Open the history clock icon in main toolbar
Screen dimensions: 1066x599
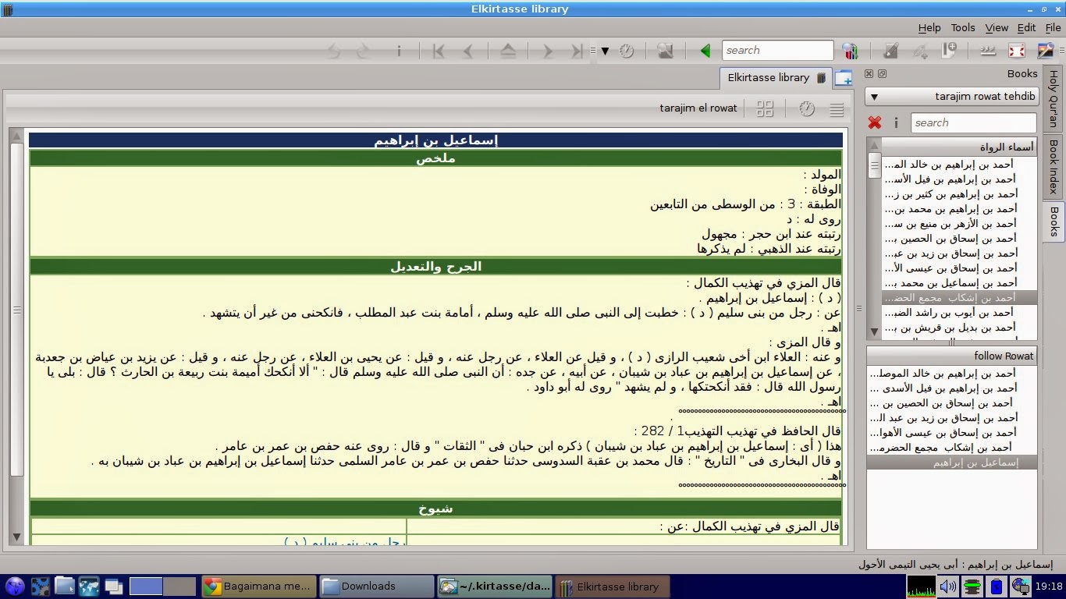[x=626, y=51]
